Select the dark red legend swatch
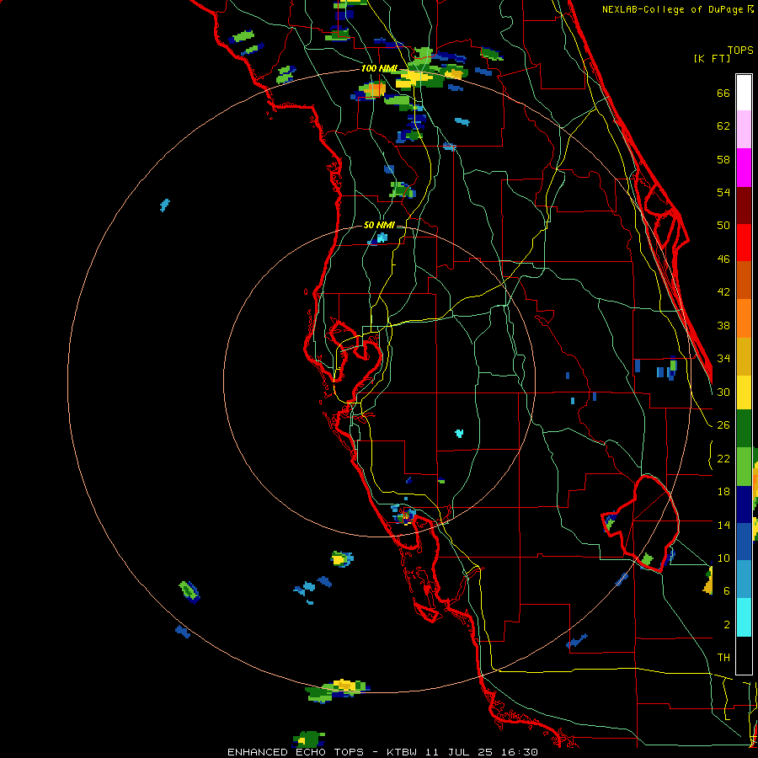The width and height of the screenshot is (758, 758). 744,206
